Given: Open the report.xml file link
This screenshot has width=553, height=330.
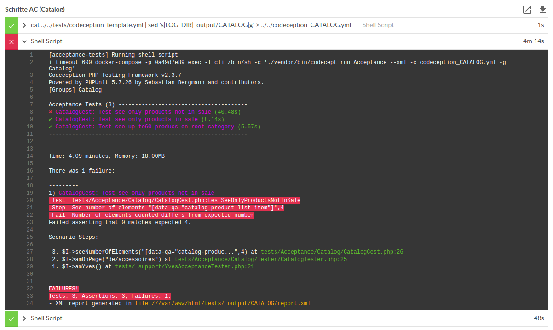Looking at the screenshot, I should (x=223, y=303).
